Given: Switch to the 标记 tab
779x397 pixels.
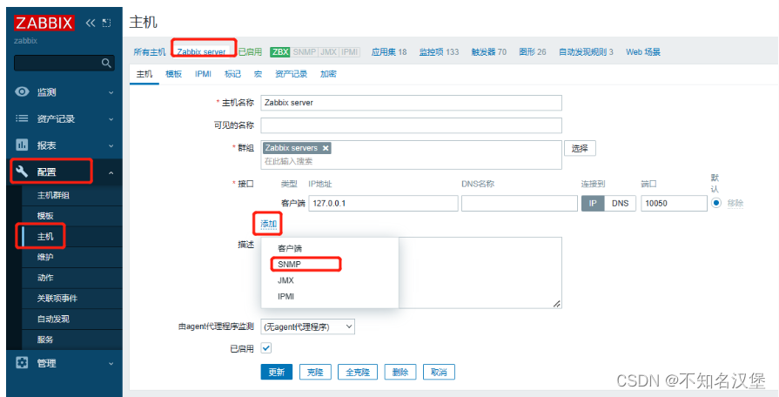Looking at the screenshot, I should point(232,74).
